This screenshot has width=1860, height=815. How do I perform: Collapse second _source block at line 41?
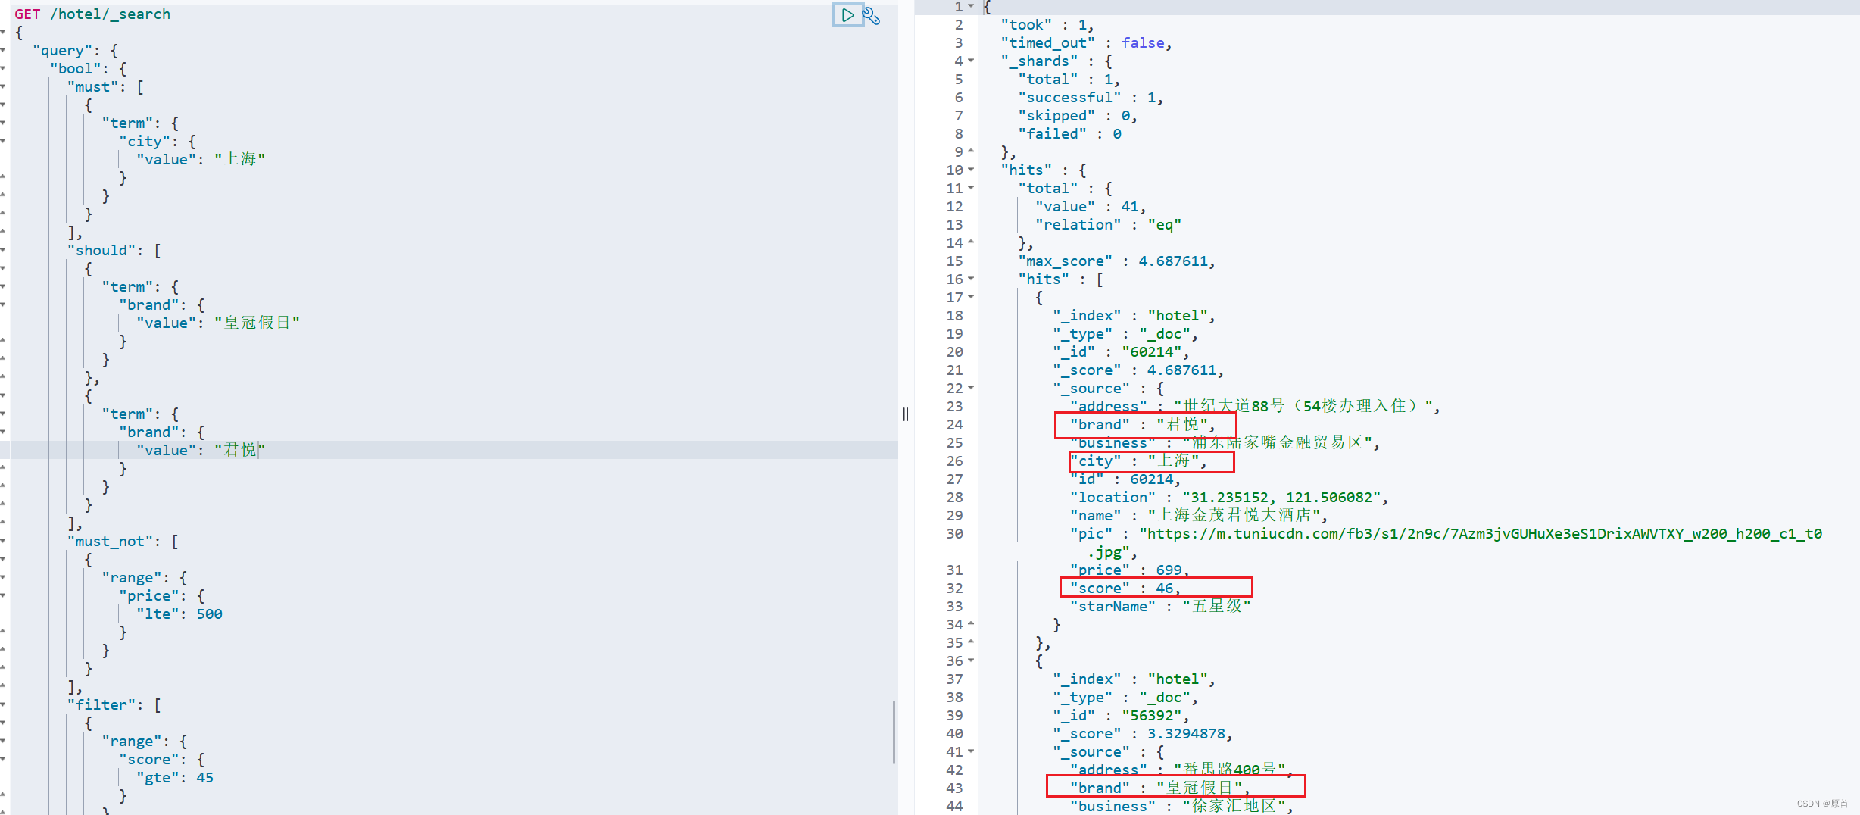click(x=972, y=751)
